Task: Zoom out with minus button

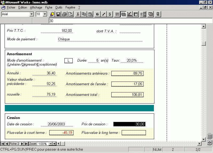Action: [50, 144]
